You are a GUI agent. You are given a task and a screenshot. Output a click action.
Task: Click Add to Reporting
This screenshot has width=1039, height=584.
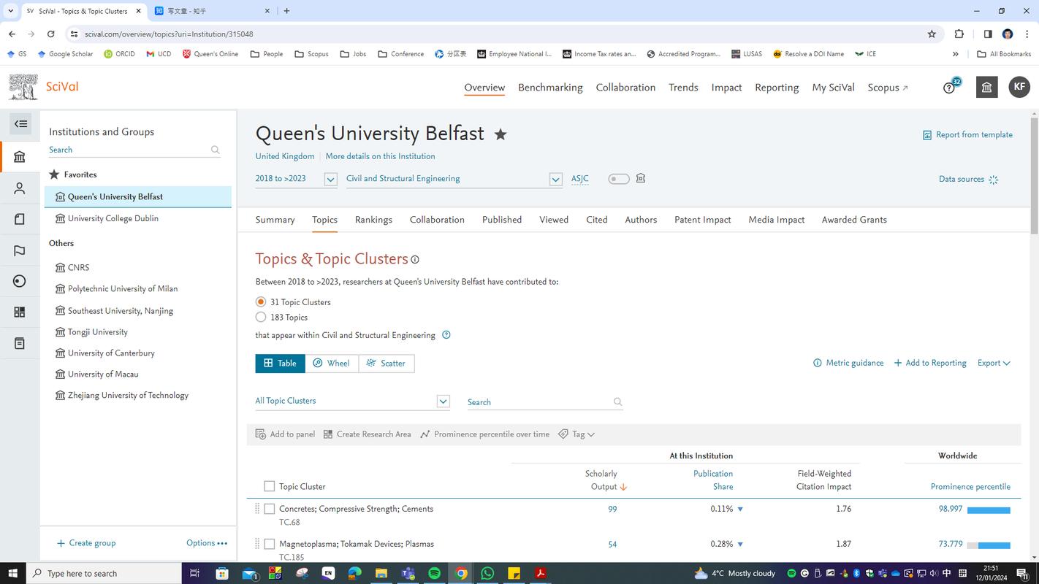click(x=930, y=363)
